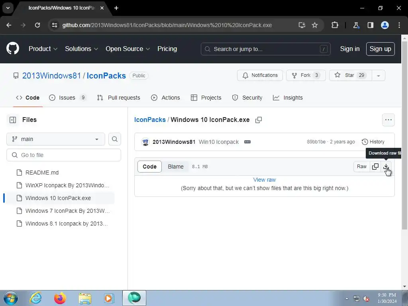The image size is (408, 306).
Task: Focus the Search or jump to field
Action: [x=266, y=49]
